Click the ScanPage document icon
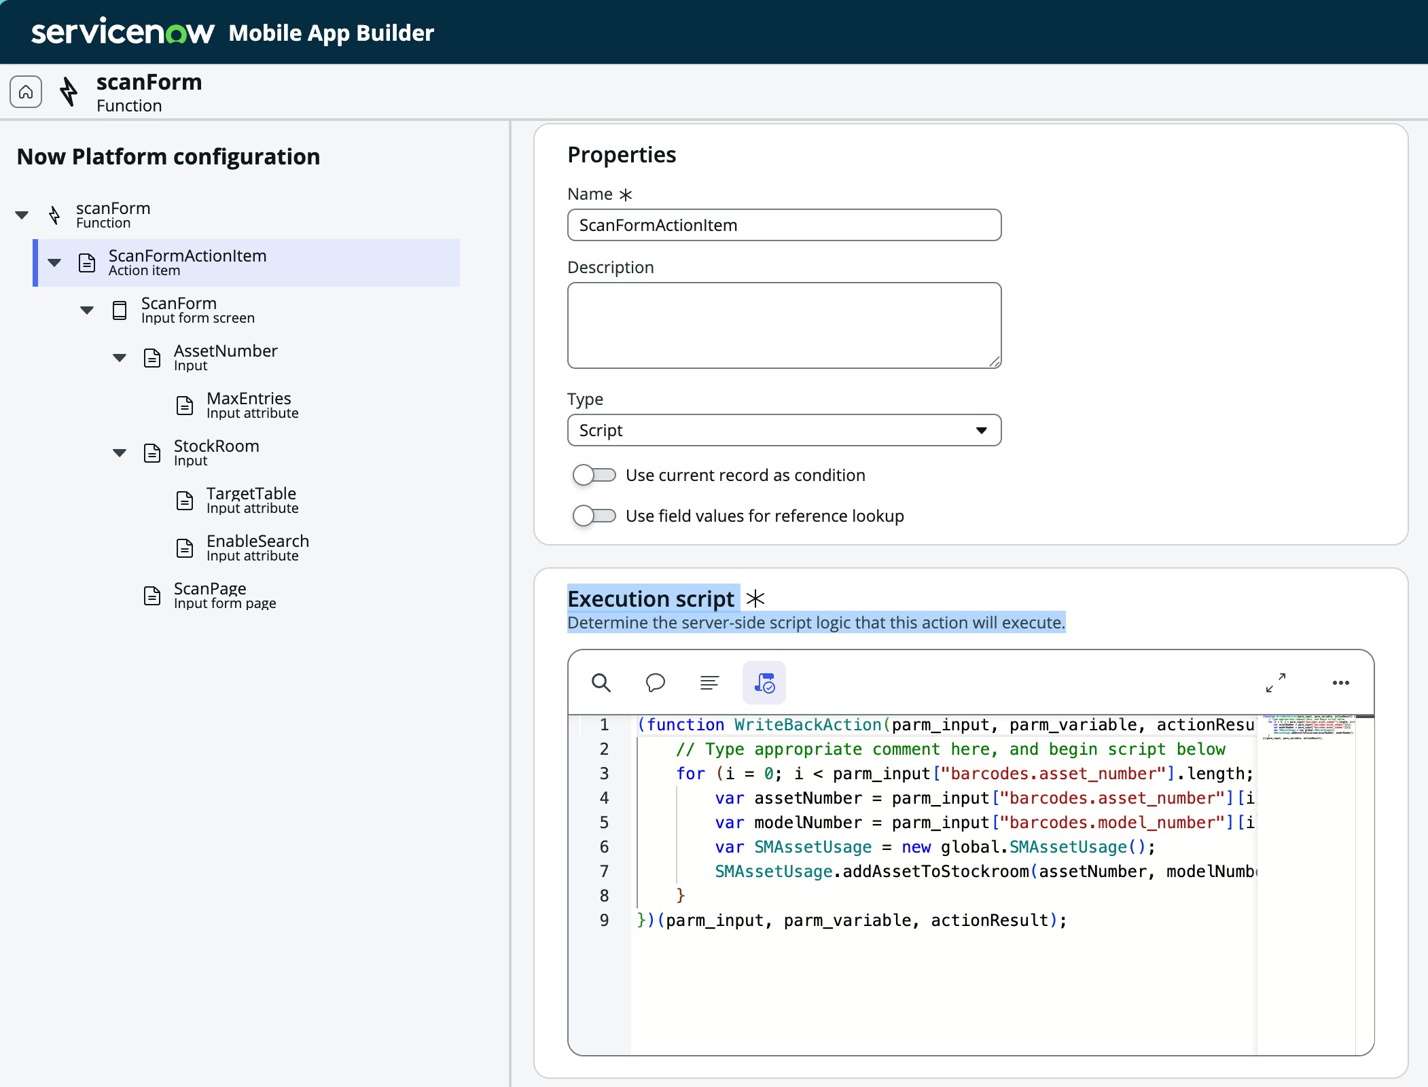The image size is (1428, 1087). 152,596
